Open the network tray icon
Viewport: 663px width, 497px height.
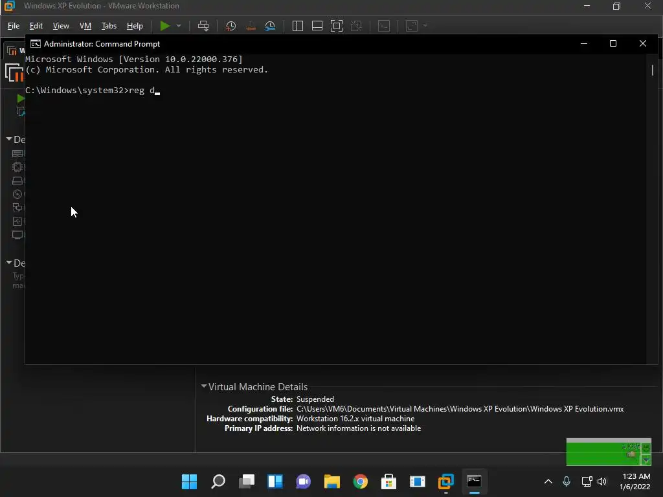click(x=587, y=481)
